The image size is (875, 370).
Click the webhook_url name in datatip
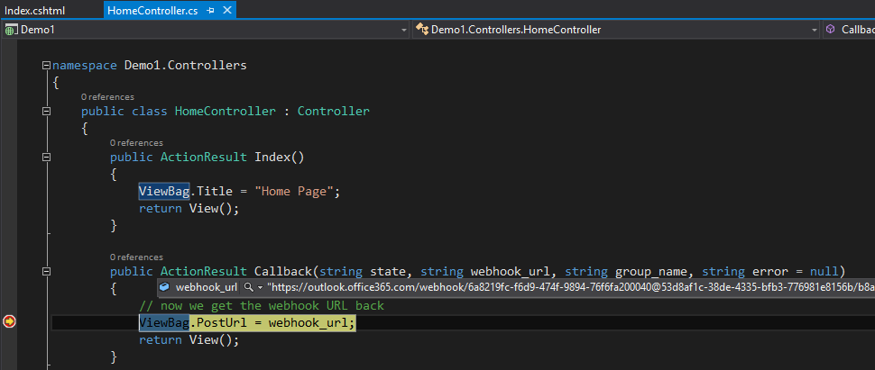click(207, 287)
